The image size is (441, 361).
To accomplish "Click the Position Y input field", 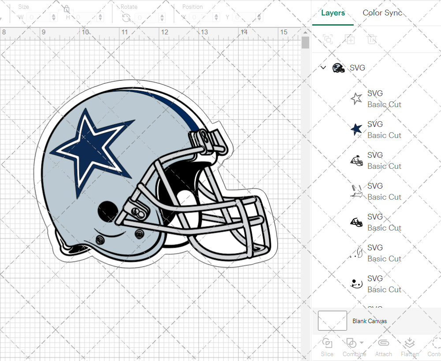I will 244,18.
